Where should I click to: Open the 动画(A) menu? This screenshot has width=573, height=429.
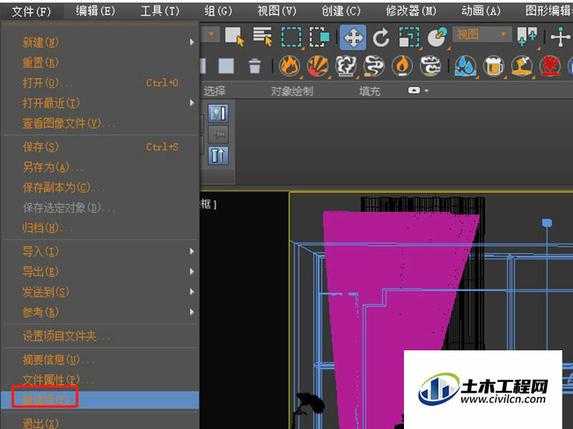coord(481,11)
